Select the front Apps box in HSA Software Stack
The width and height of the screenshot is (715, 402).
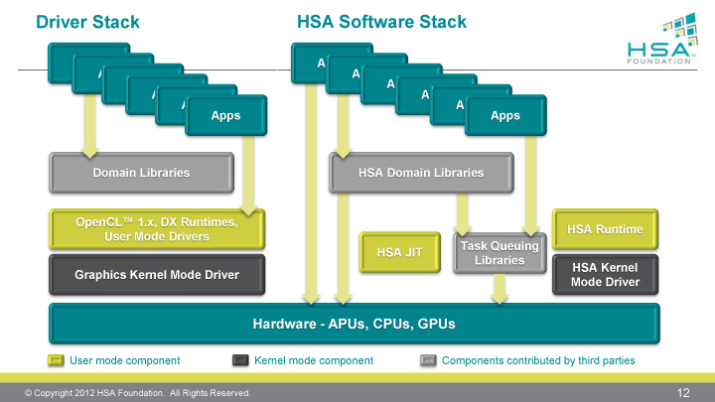(x=505, y=116)
